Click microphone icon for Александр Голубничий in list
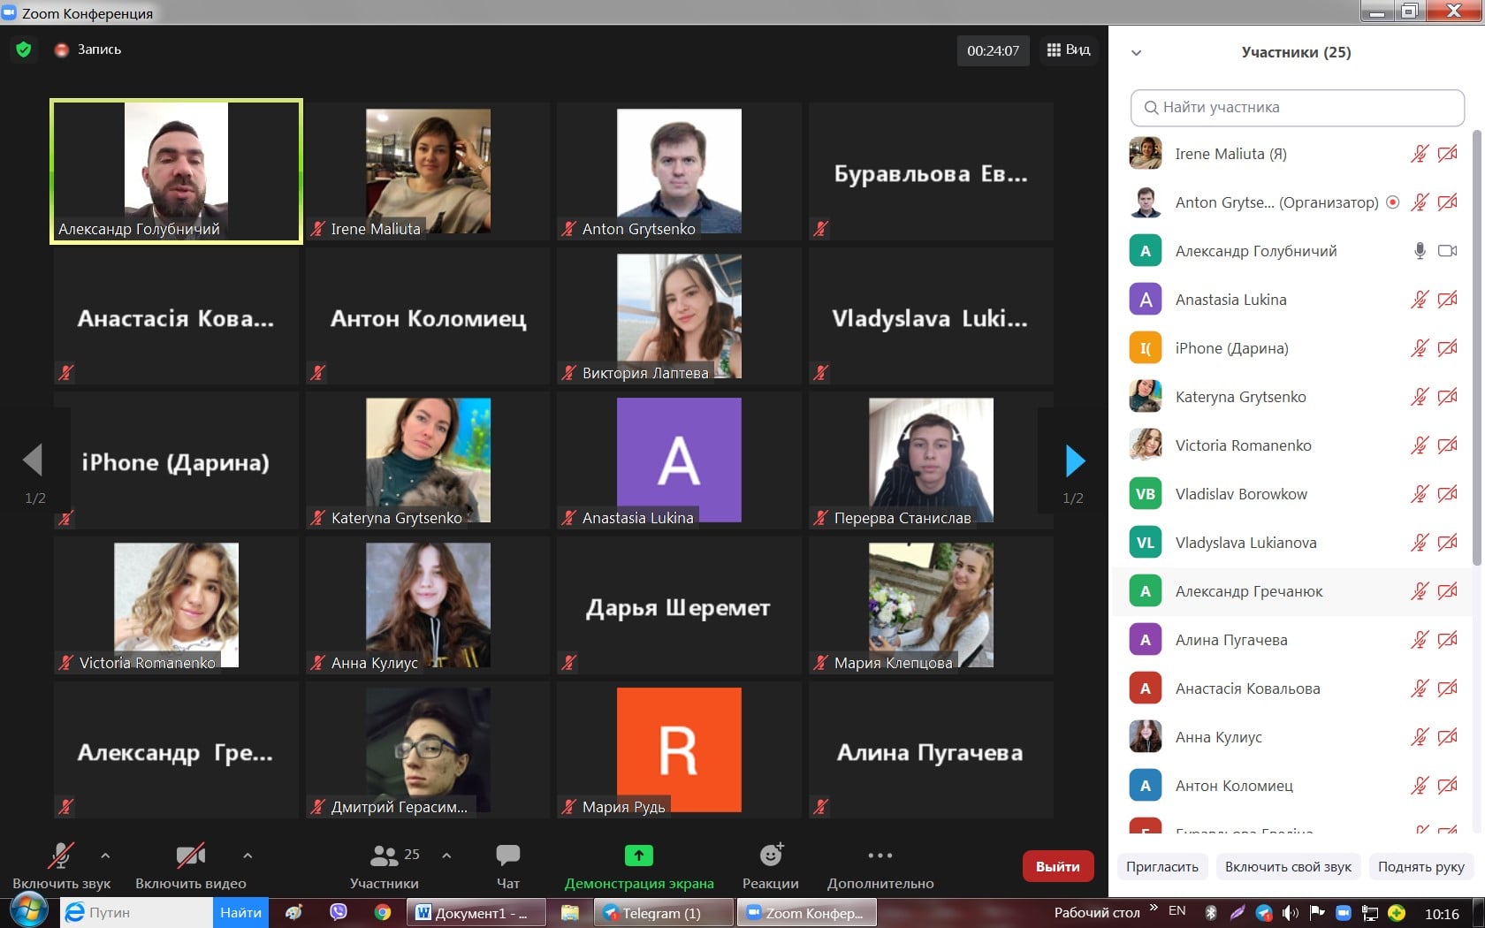Viewport: 1485px width, 928px height. pos(1420,251)
